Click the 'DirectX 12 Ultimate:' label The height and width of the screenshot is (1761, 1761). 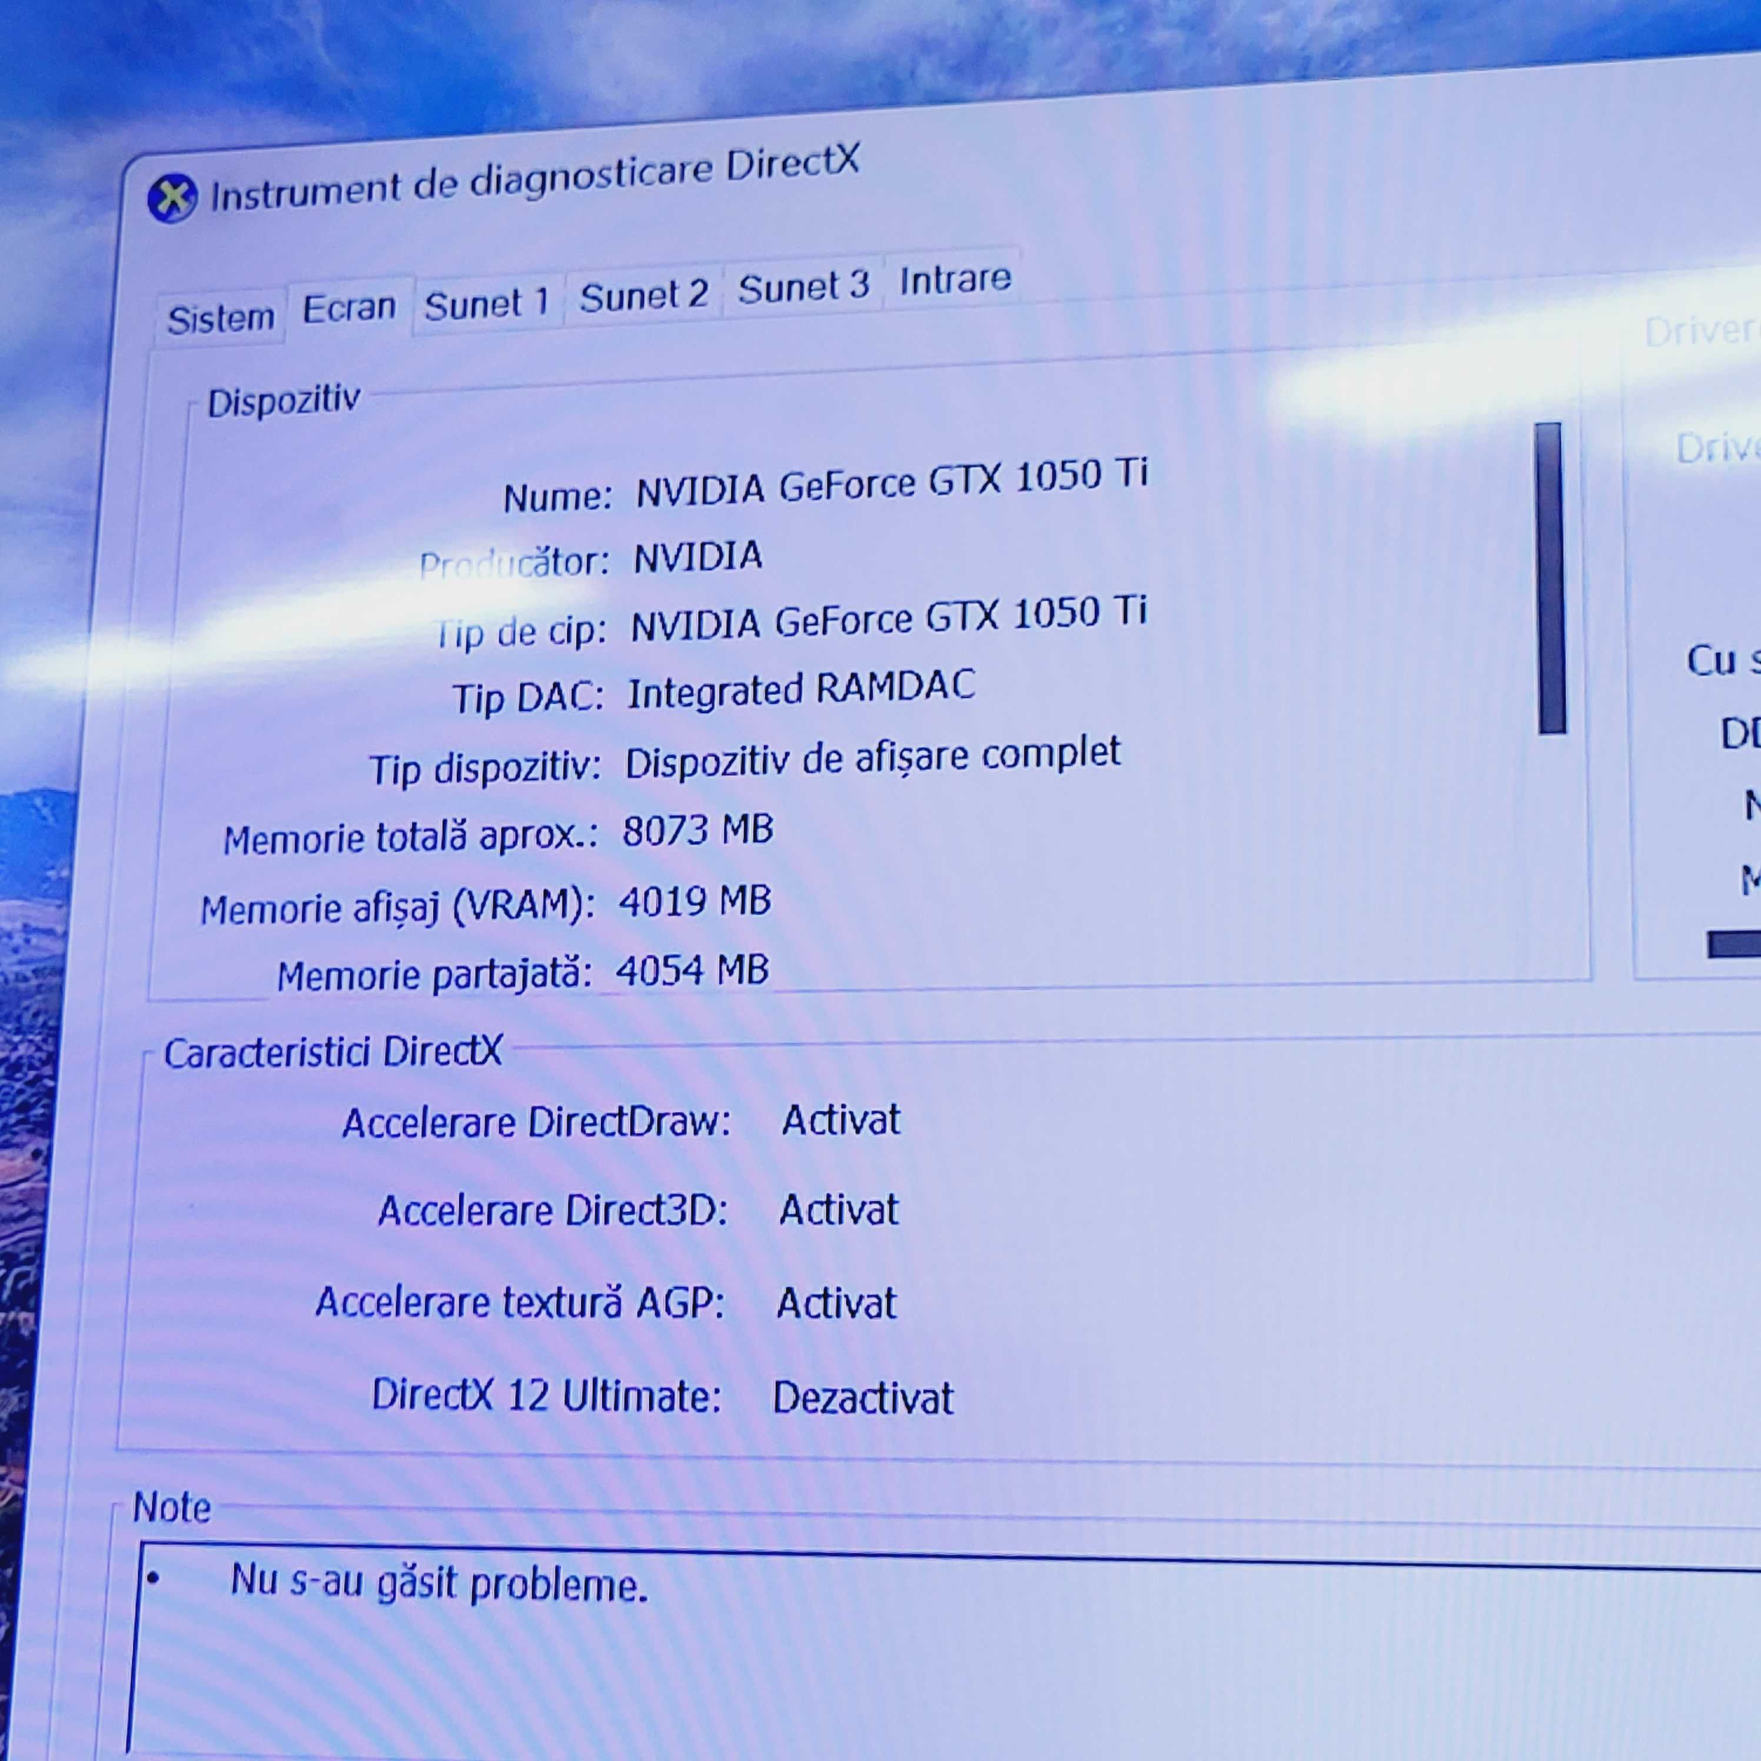click(x=547, y=1395)
